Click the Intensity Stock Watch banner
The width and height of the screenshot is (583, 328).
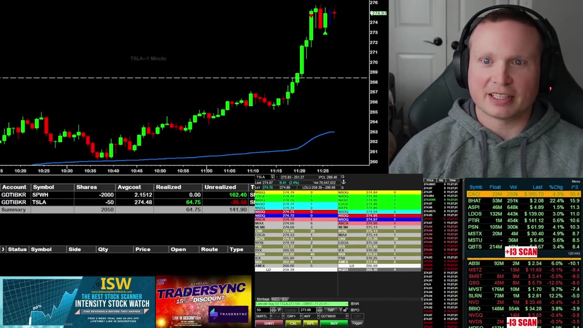(77, 302)
